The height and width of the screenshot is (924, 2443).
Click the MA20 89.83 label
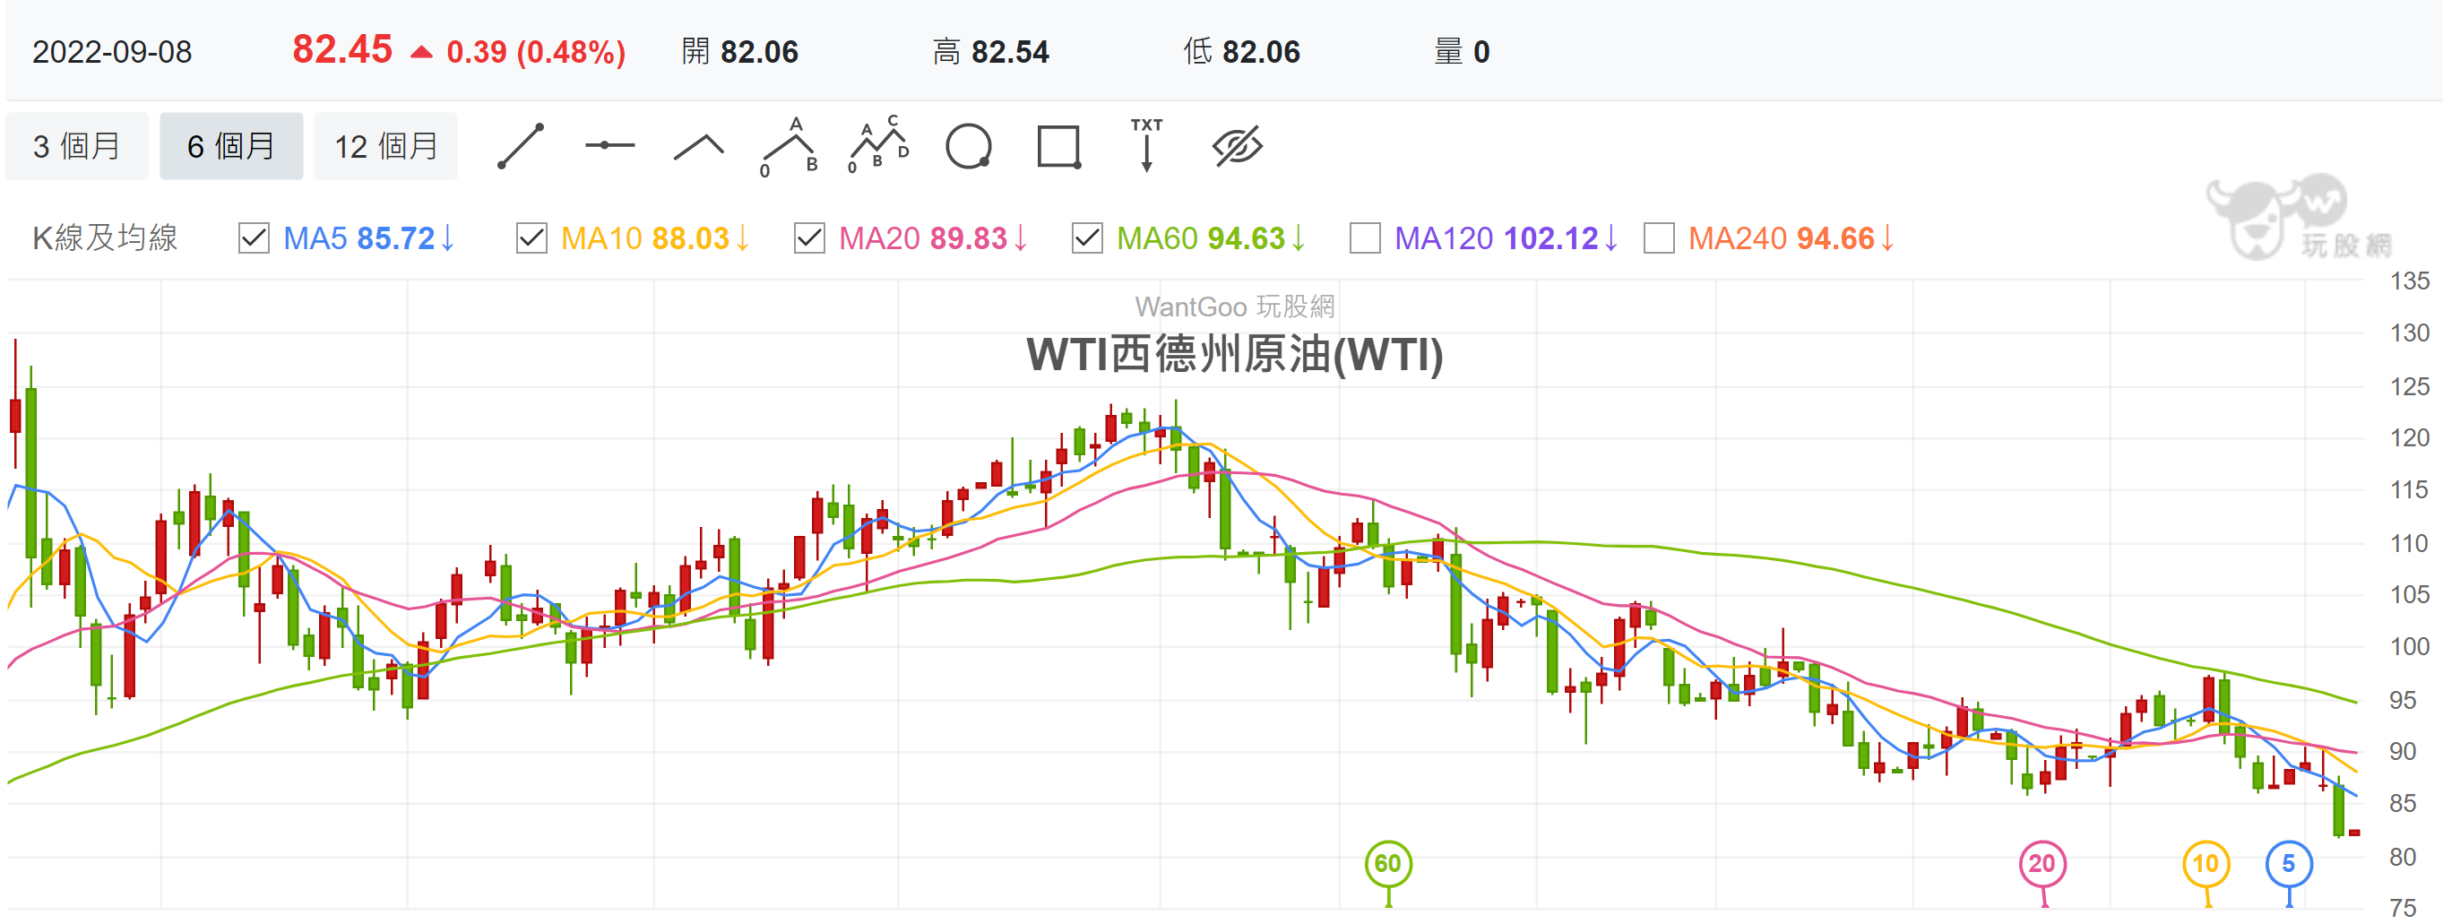click(x=934, y=238)
